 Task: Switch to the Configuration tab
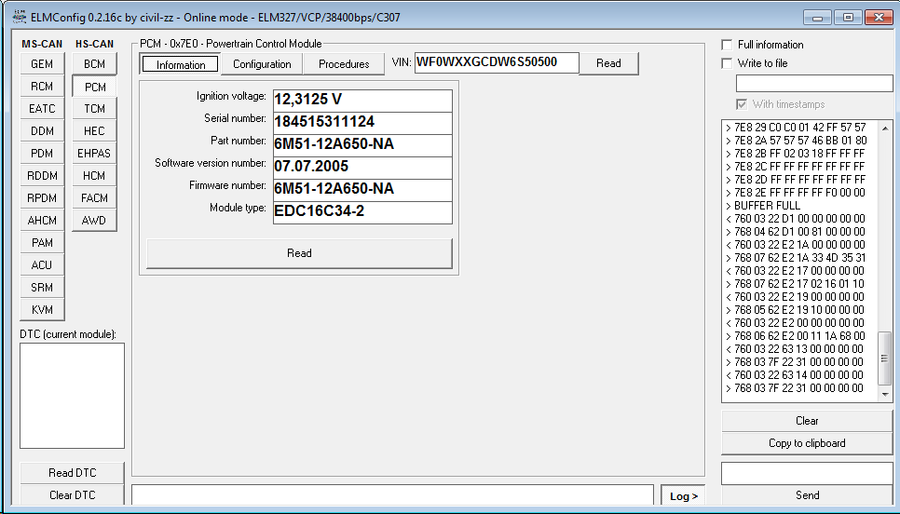[x=262, y=64]
